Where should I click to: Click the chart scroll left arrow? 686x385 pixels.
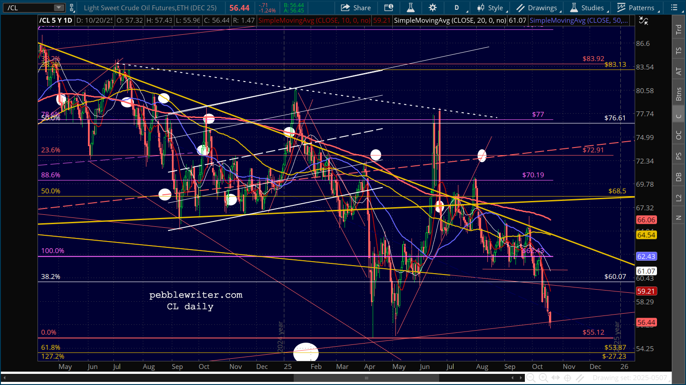tap(513, 378)
